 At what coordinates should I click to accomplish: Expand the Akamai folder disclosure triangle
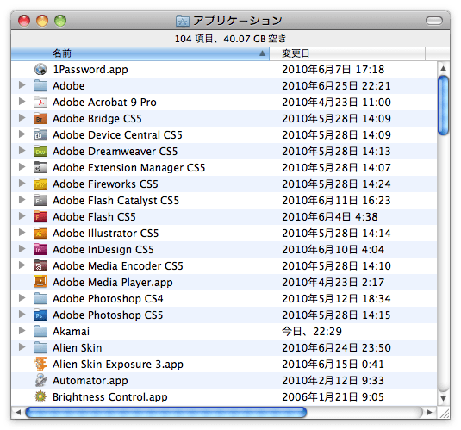point(22,331)
